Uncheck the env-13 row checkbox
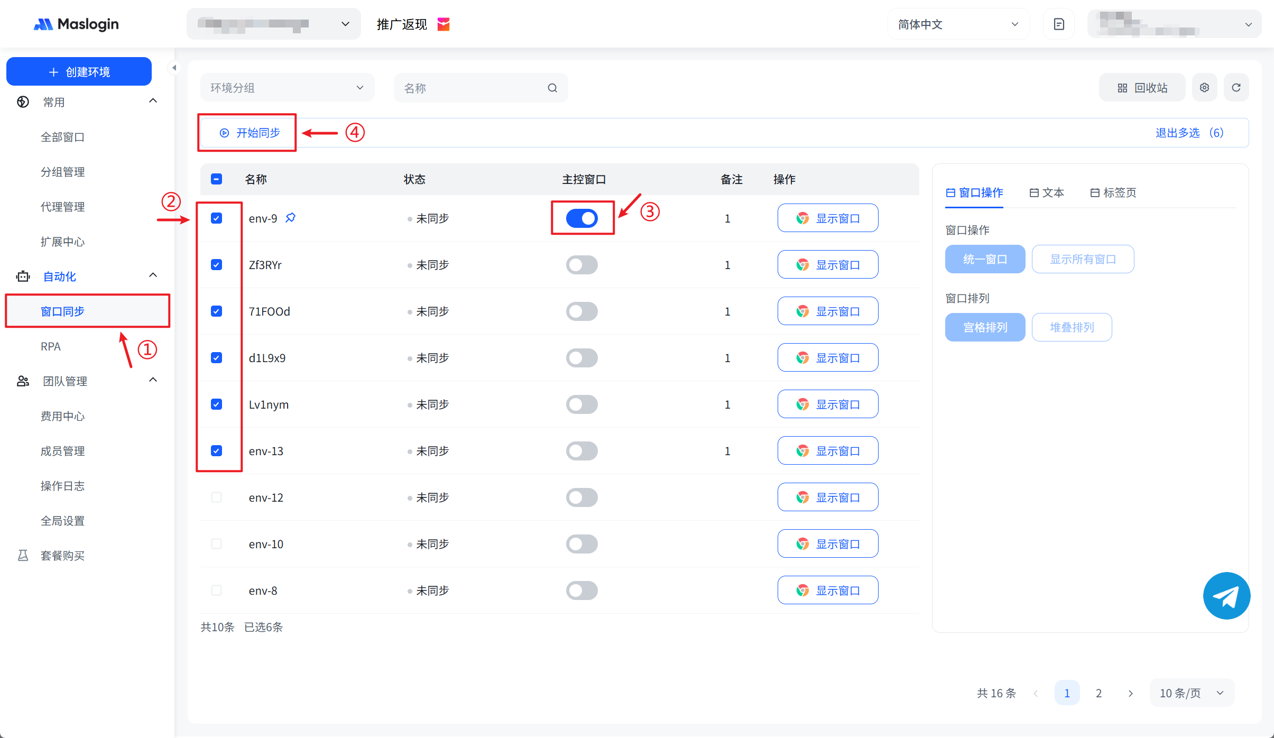 [x=216, y=451]
